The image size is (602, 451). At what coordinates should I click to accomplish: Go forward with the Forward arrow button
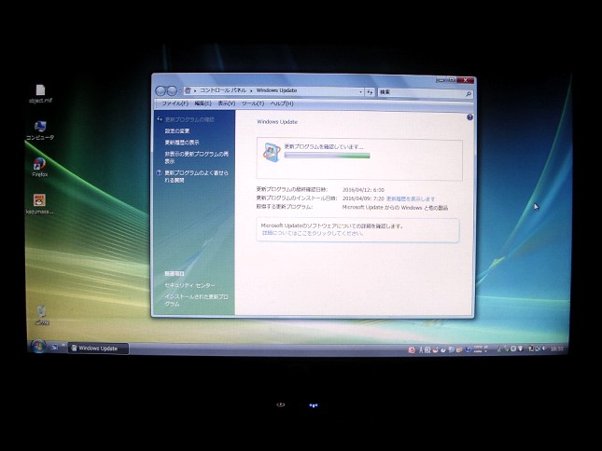172,90
